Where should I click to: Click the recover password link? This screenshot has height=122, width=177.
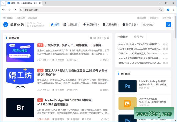click(x=33, y=18)
